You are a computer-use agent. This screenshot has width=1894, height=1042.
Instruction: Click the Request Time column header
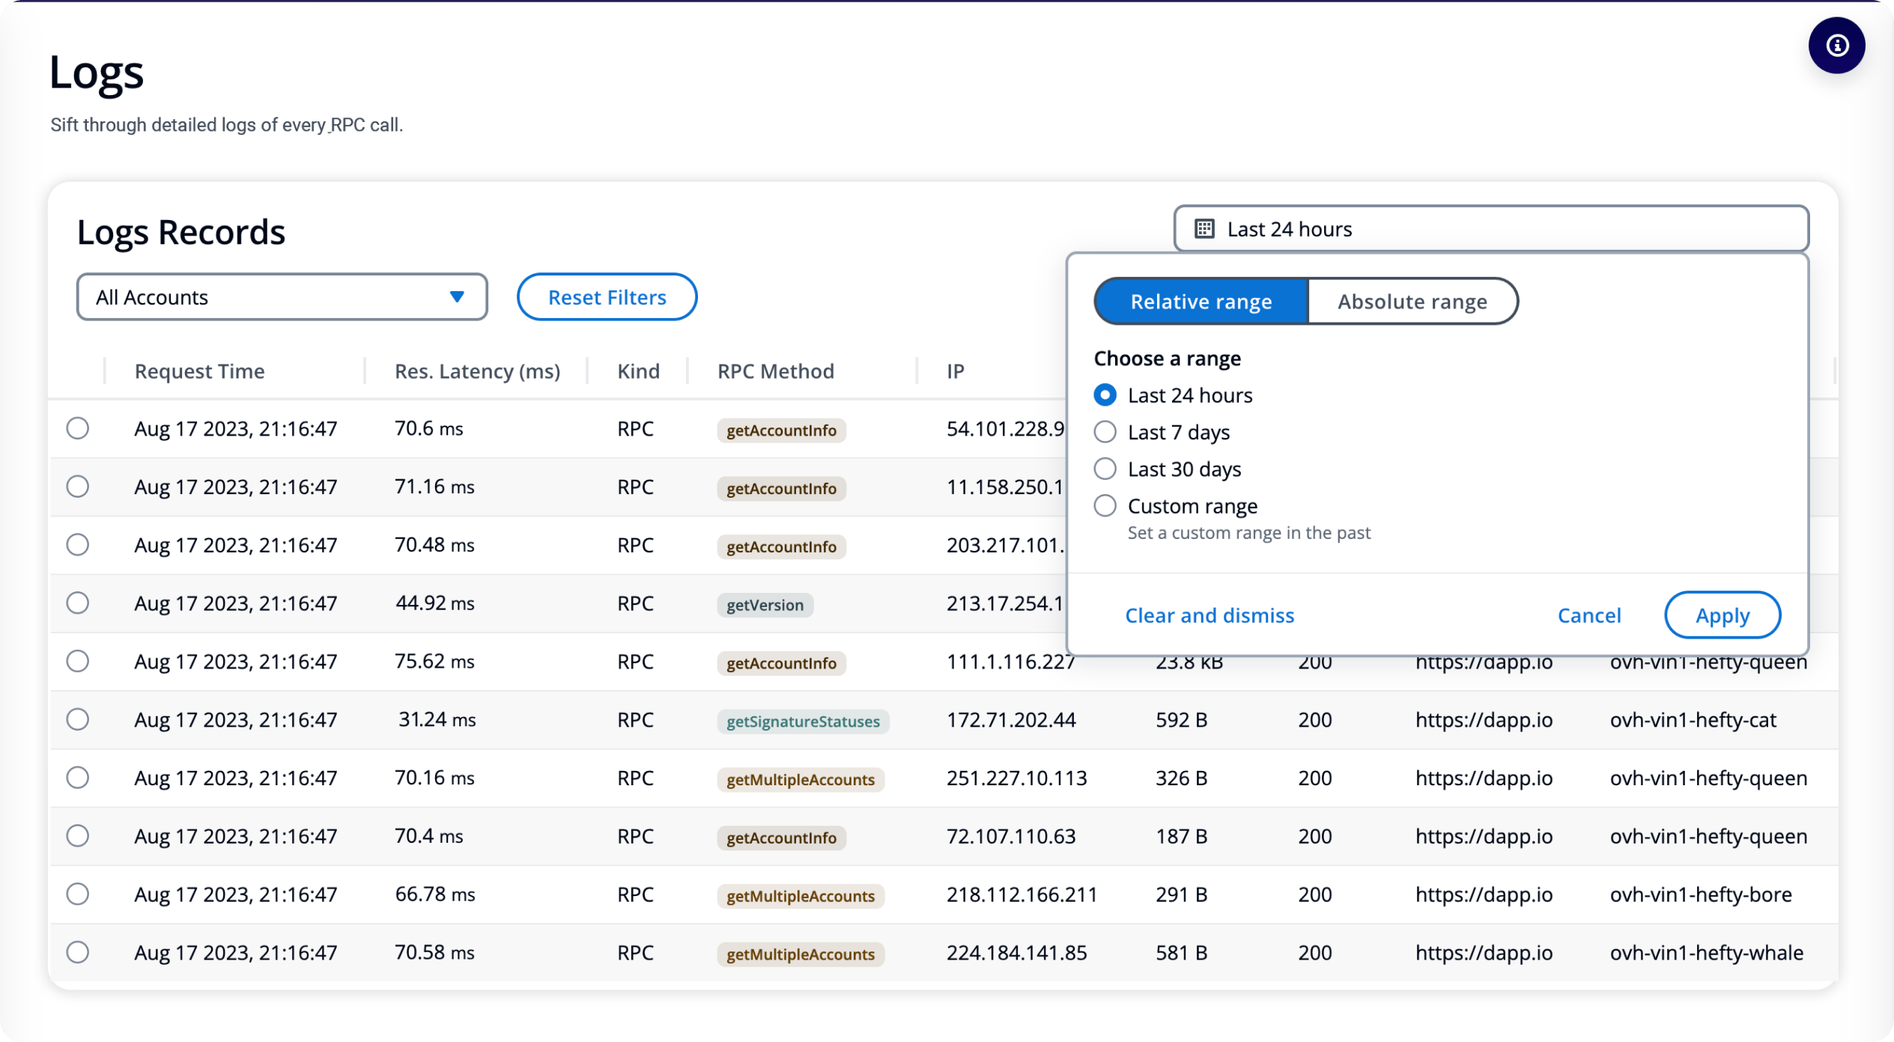(199, 371)
